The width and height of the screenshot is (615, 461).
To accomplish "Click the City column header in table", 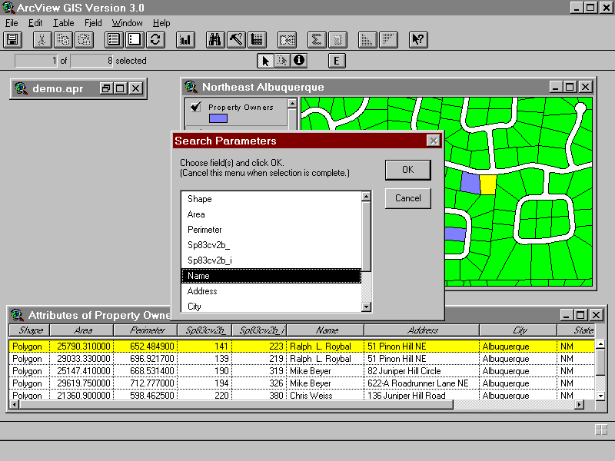I will pos(518,330).
